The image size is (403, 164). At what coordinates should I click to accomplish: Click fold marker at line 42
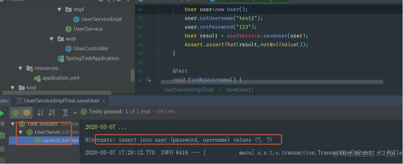coord(157,80)
